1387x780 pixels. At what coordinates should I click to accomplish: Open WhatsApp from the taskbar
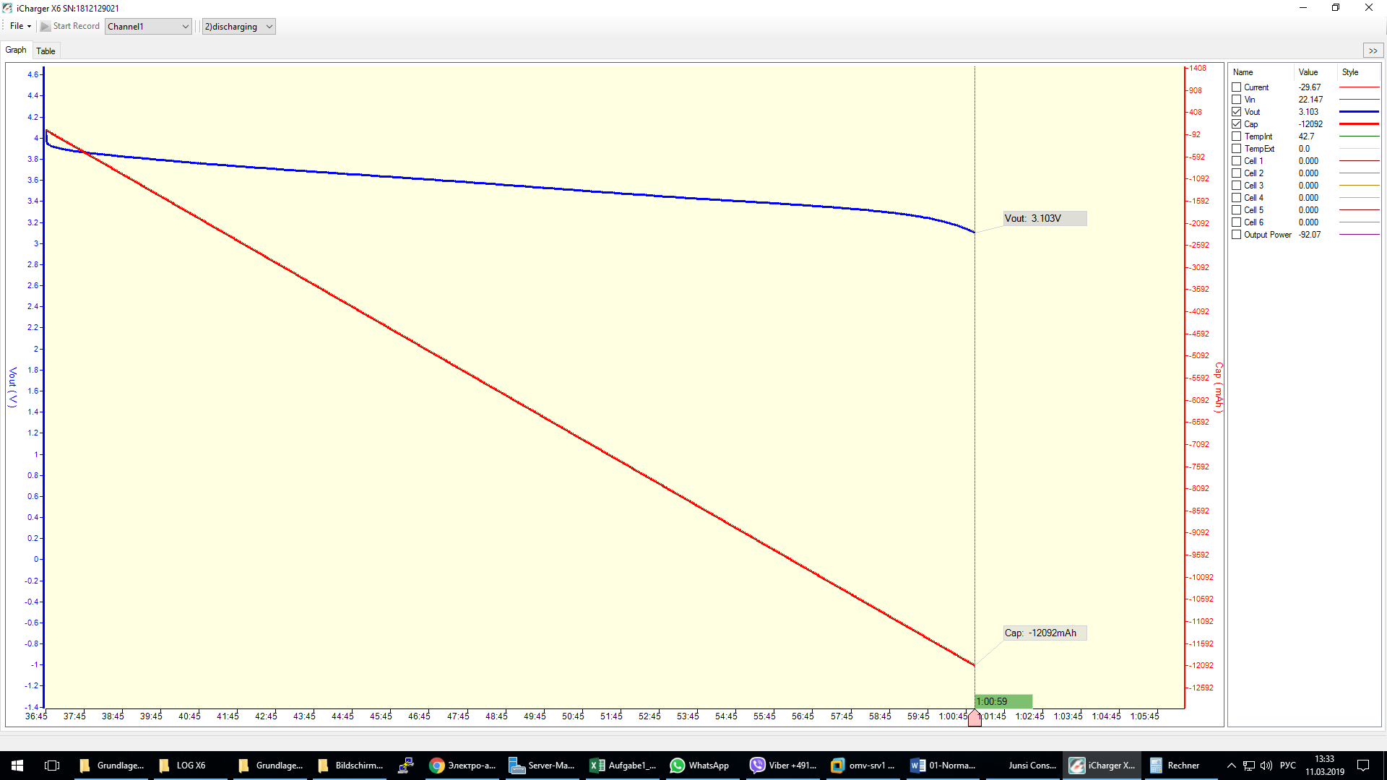tap(677, 766)
